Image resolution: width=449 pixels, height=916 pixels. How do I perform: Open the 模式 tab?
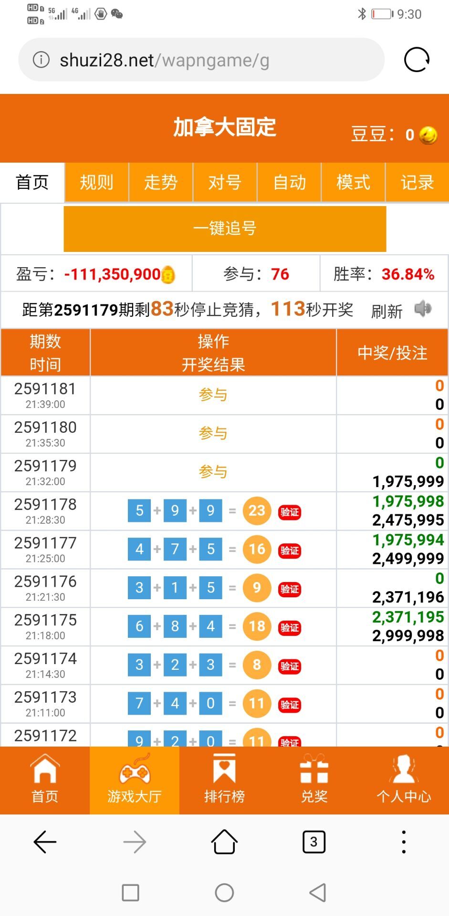click(353, 182)
